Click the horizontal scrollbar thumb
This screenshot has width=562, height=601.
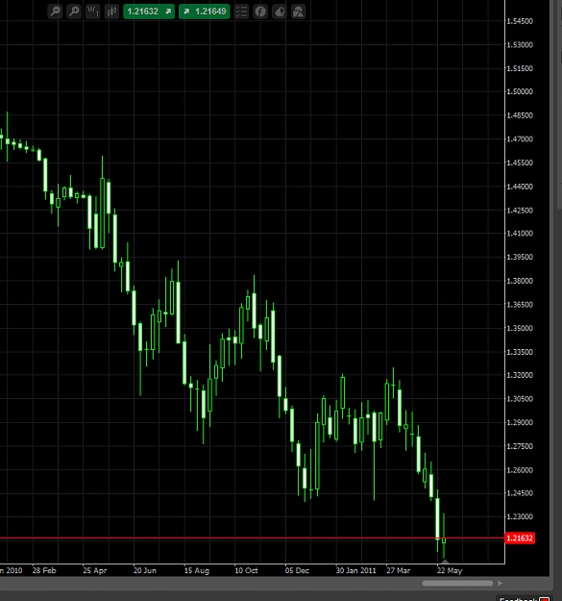point(457,583)
